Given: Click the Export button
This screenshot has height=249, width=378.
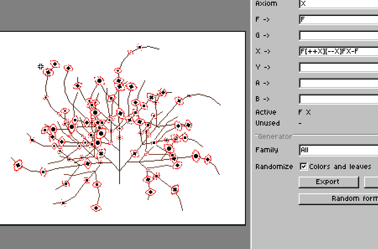Looking at the screenshot, I should coord(328,182).
